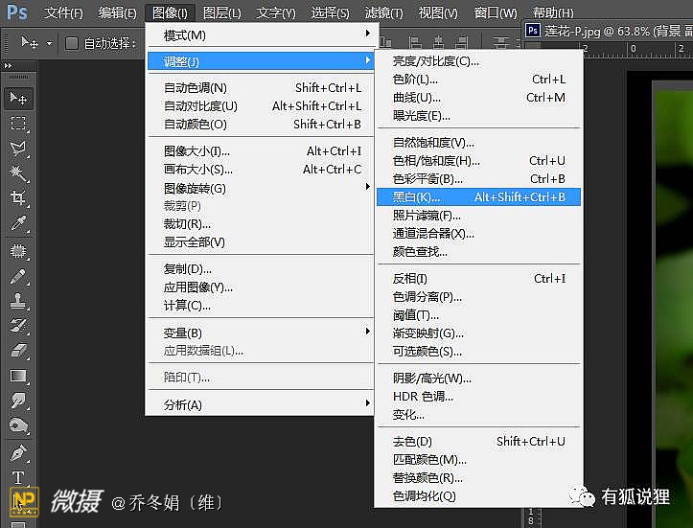Open the Move tool preset dropdown arrow

[x=48, y=44]
